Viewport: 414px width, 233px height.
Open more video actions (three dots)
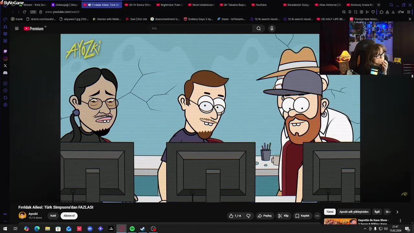(317, 216)
